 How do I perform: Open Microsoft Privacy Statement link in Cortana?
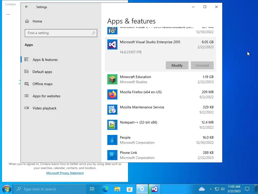65,173
